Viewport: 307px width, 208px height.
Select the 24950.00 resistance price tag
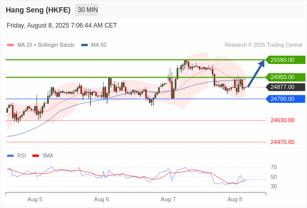[x=286, y=77]
